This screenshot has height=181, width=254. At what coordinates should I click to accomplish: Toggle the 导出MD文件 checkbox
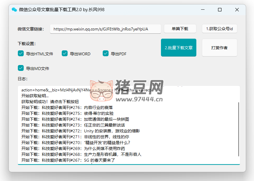pos(21,68)
